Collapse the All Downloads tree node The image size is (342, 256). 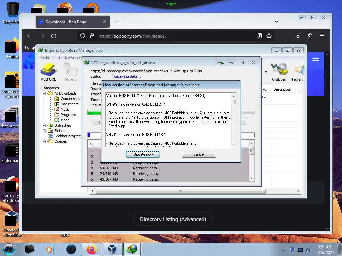44,93
